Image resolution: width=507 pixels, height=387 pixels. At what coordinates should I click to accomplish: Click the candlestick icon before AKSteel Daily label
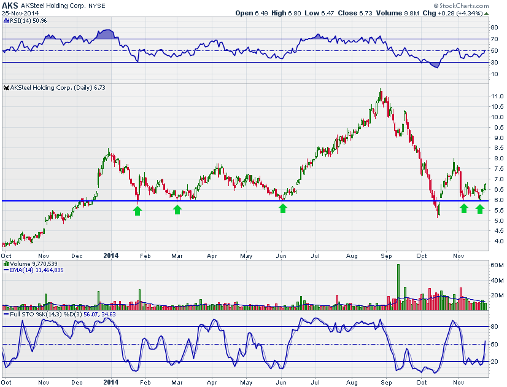point(6,88)
